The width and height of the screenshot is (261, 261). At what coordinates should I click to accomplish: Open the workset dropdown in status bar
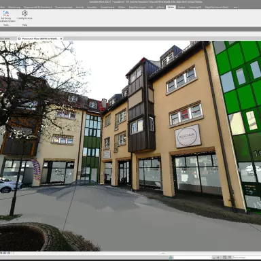pos(193,258)
